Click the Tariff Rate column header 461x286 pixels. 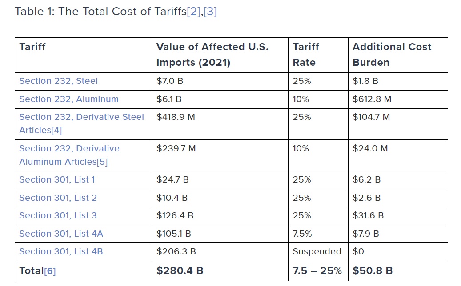pos(306,55)
